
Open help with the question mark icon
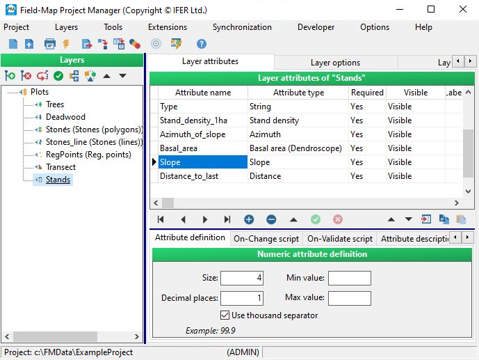pos(202,44)
